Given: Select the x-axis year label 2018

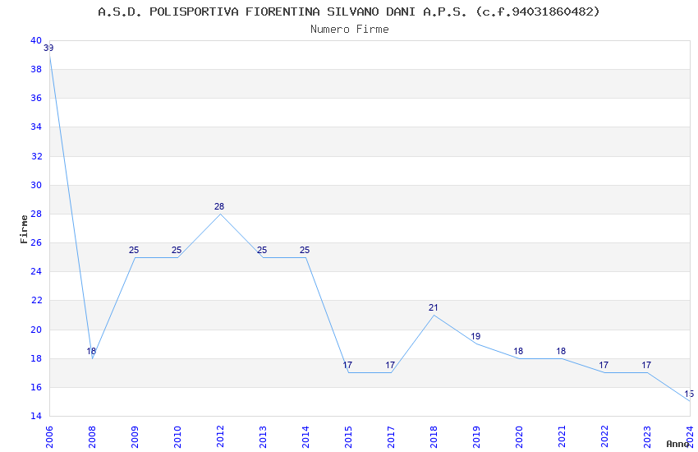Looking at the screenshot, I should pos(434,437).
